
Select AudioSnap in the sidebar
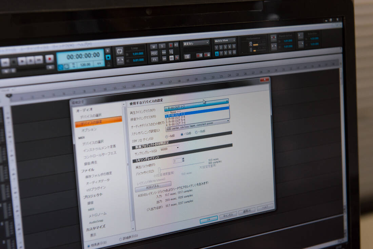[x=96, y=222]
